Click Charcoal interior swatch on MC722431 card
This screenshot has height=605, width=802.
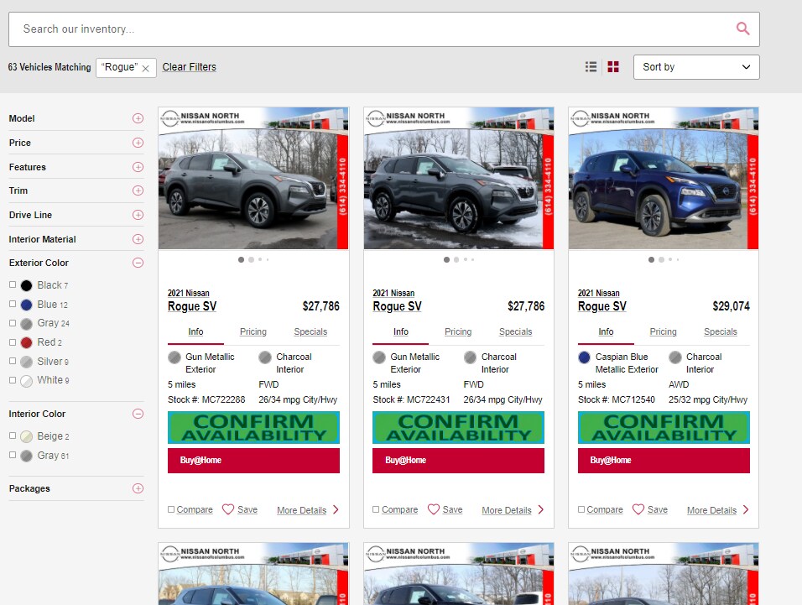coord(470,357)
